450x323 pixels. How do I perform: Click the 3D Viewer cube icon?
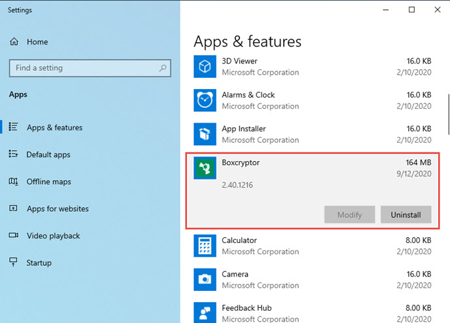click(205, 66)
